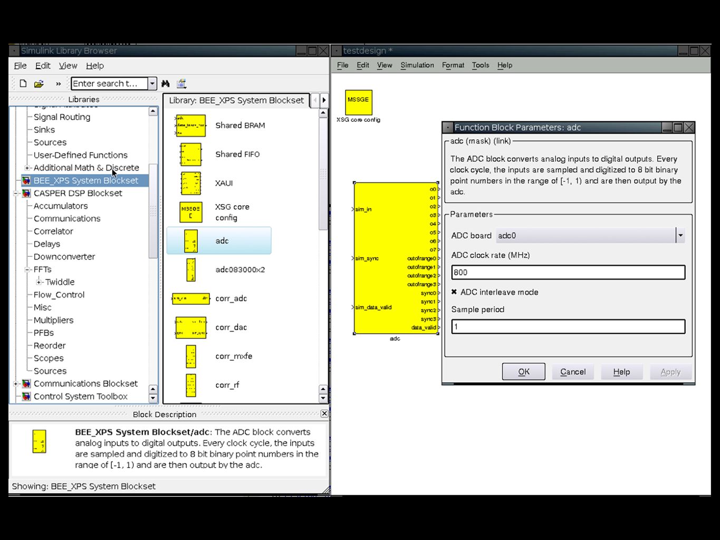This screenshot has width=720, height=540.
Task: Collapse the FFTs tree node
Action: click(x=27, y=269)
